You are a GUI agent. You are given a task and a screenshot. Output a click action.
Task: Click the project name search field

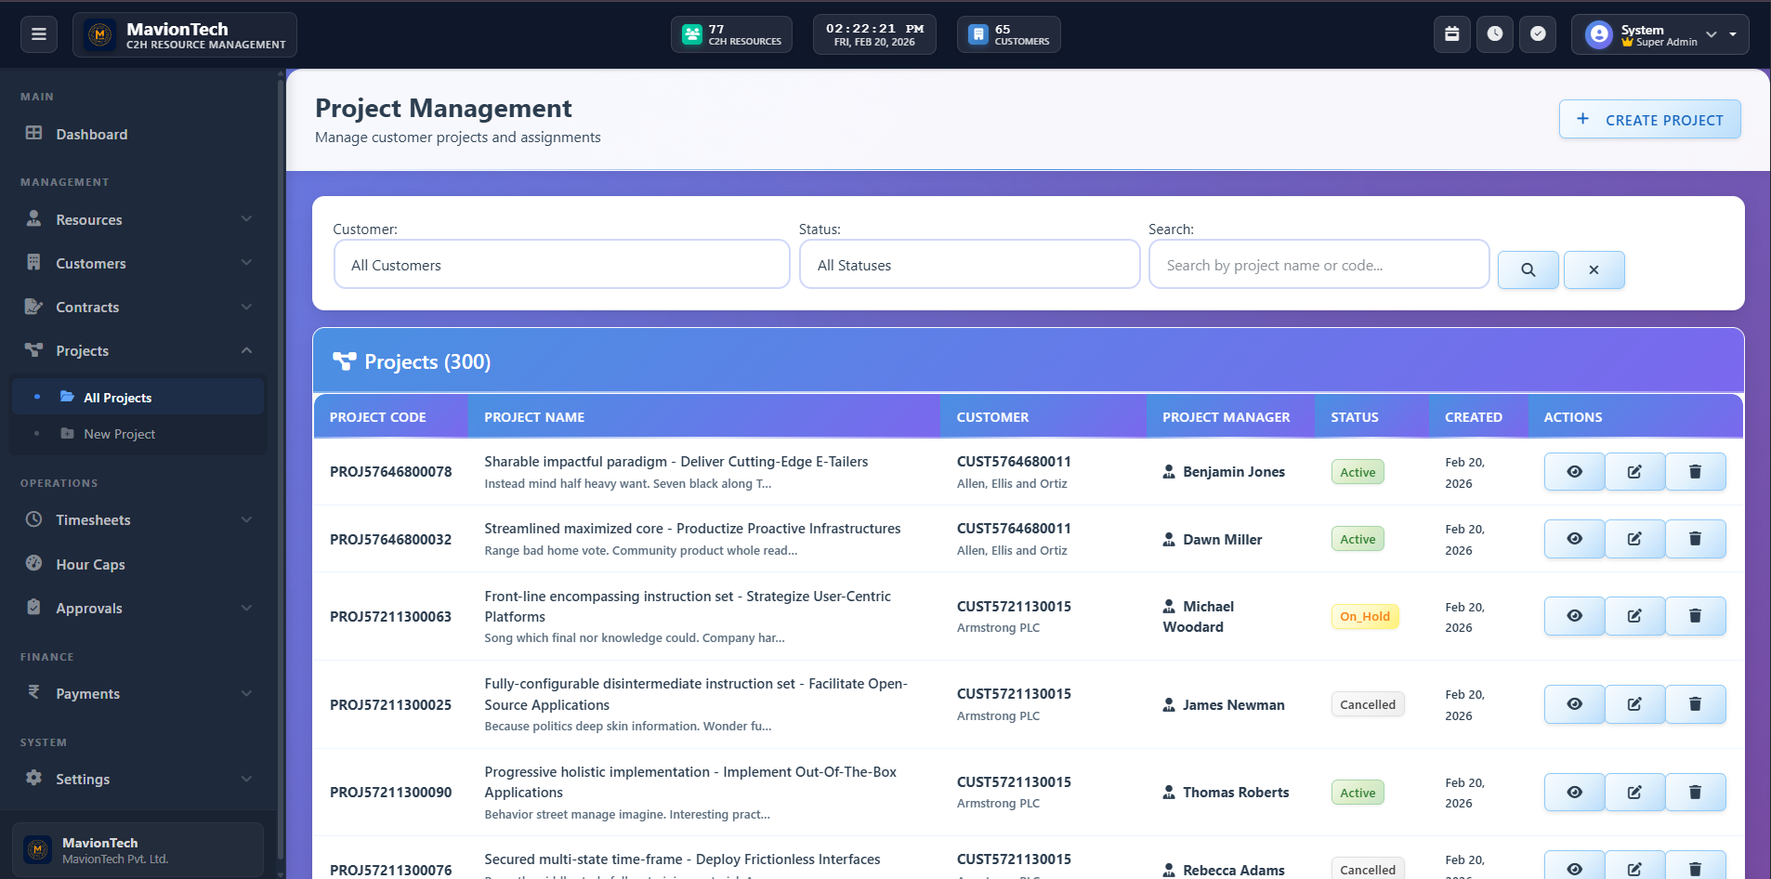1318,265
